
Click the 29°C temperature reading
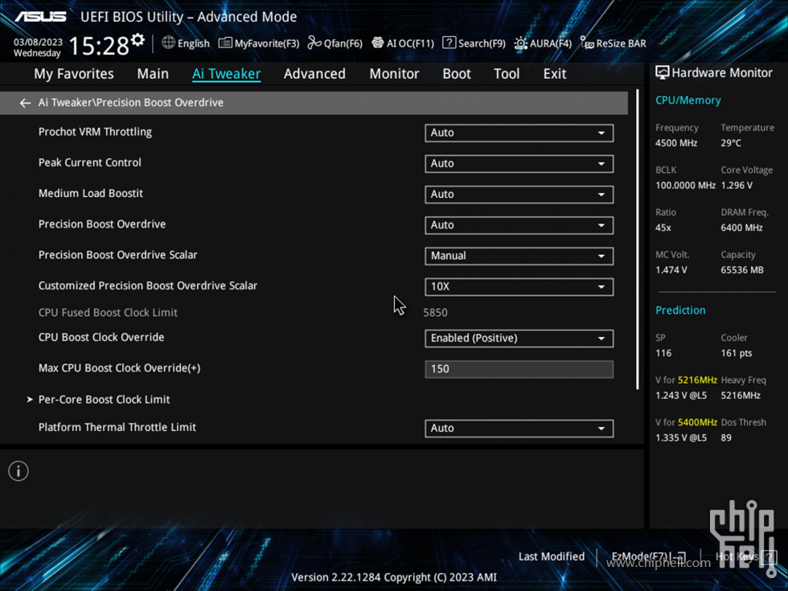point(731,143)
